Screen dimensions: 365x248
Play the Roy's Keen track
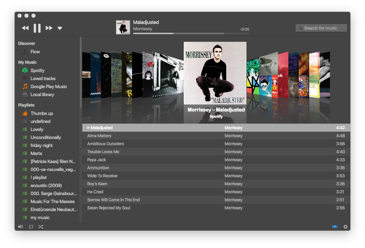(216, 184)
